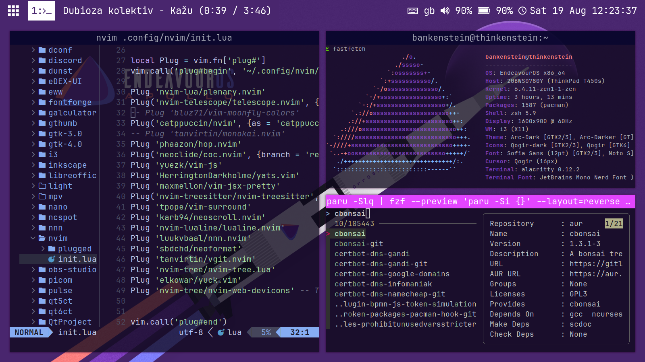645x362 pixels.
Task: Click the 1/21 preview scroll indicator
Action: (614, 223)
